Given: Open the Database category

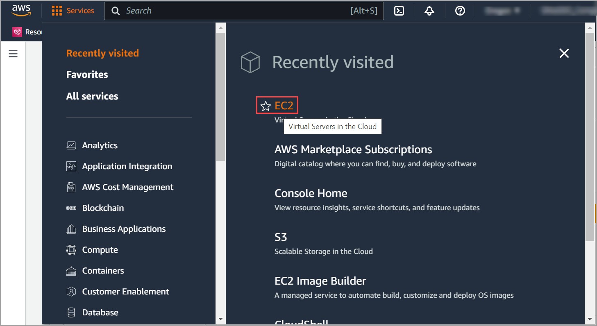Looking at the screenshot, I should click(100, 312).
